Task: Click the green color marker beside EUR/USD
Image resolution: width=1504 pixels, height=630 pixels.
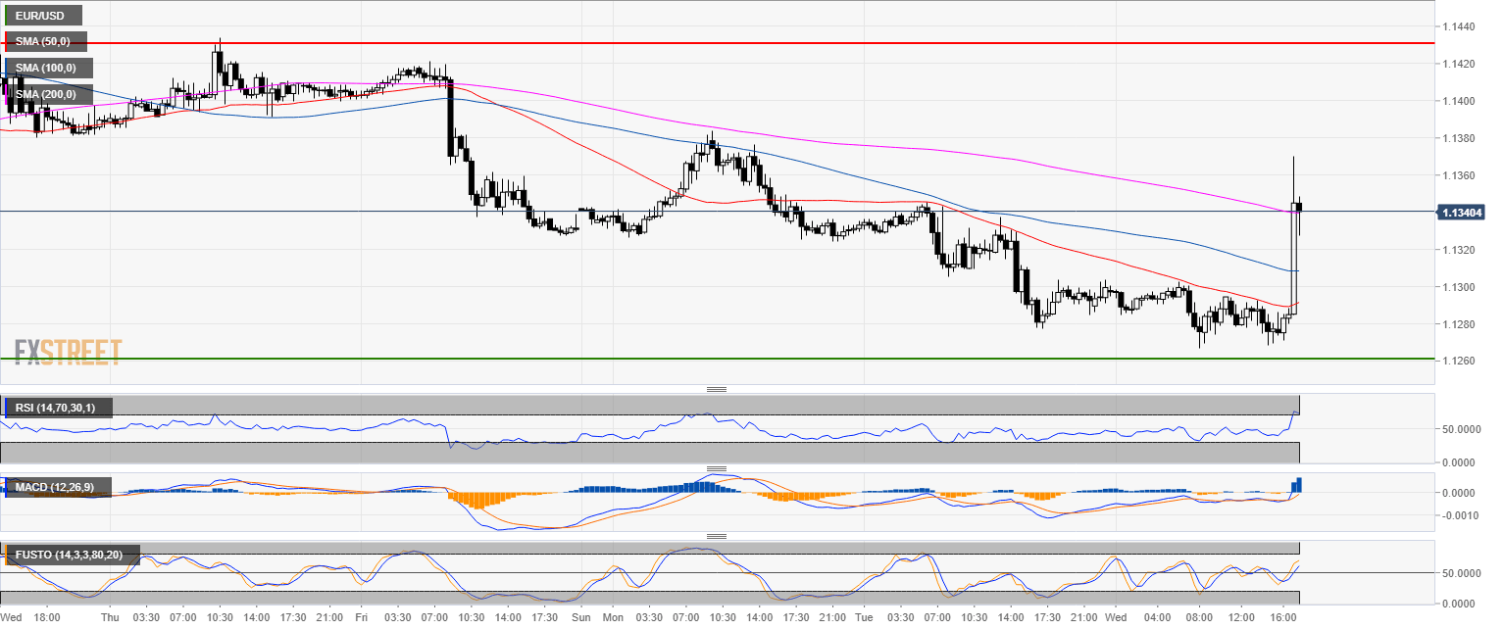Action: 6,16
